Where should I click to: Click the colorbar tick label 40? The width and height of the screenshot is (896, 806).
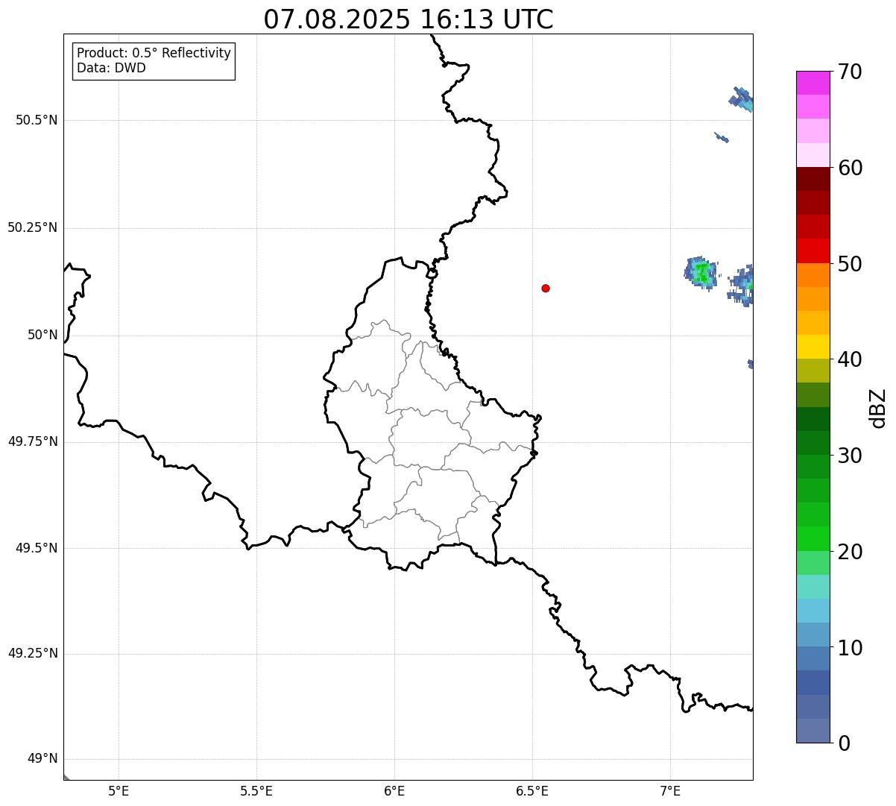click(x=850, y=359)
